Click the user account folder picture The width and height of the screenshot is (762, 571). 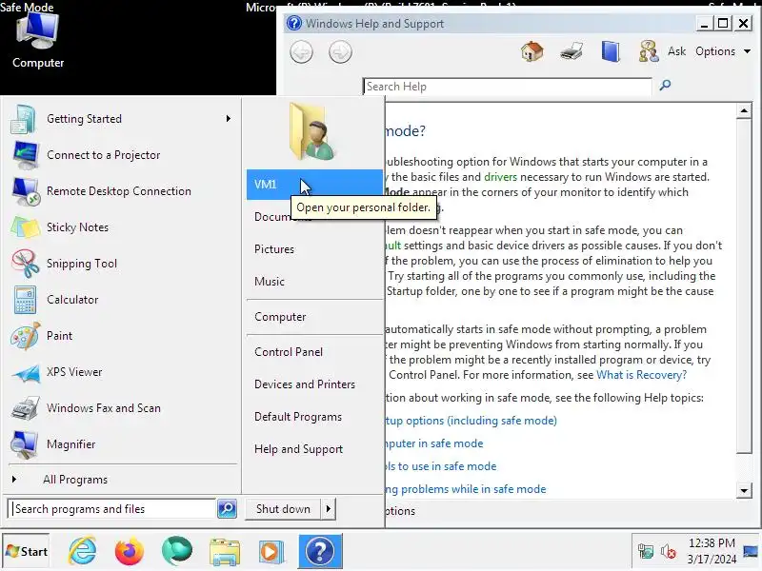point(312,131)
